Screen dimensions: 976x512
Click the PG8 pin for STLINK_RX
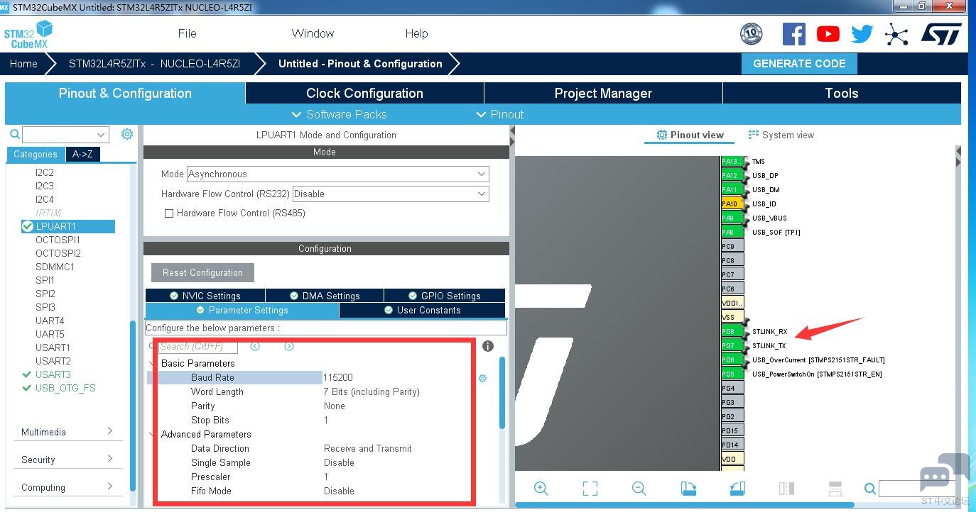point(732,331)
